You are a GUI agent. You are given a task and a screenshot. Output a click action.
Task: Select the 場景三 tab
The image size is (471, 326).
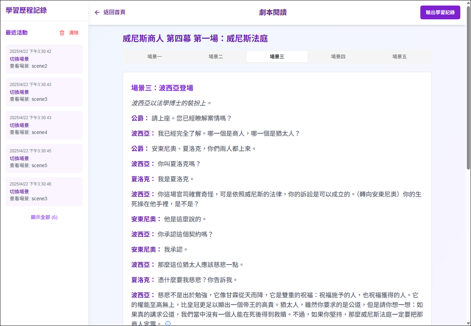(x=277, y=57)
